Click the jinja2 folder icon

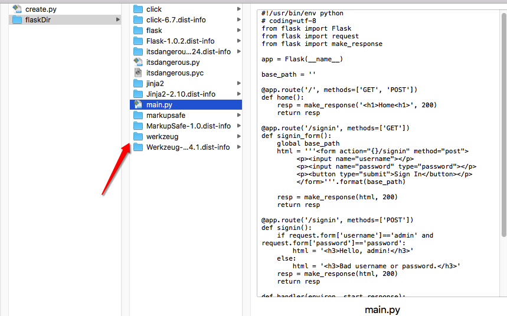[x=138, y=83]
